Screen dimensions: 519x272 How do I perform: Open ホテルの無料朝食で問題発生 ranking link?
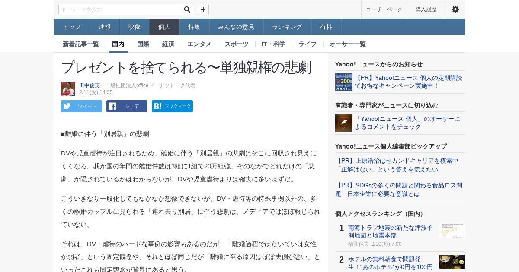pos(391,263)
